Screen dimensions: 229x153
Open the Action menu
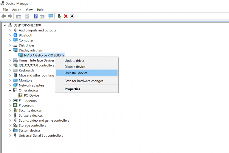(17, 10)
